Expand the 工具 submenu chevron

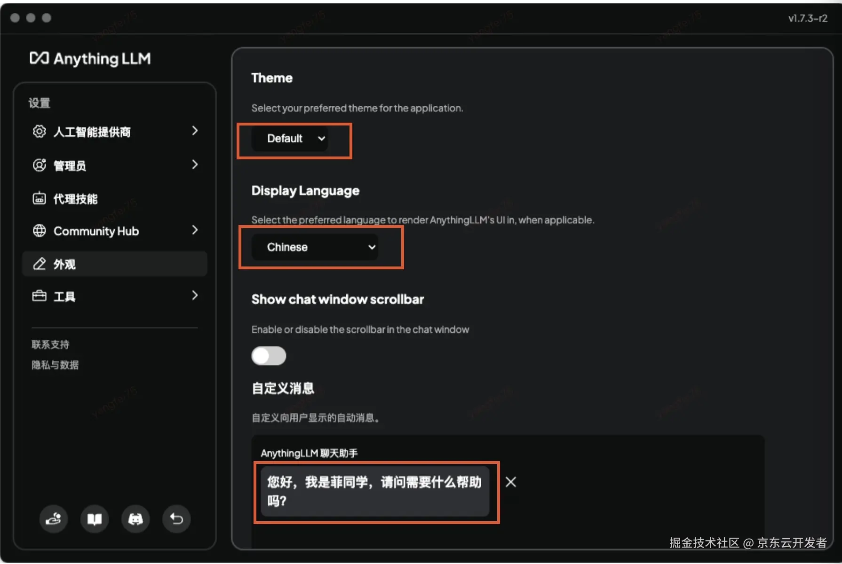[x=195, y=295]
